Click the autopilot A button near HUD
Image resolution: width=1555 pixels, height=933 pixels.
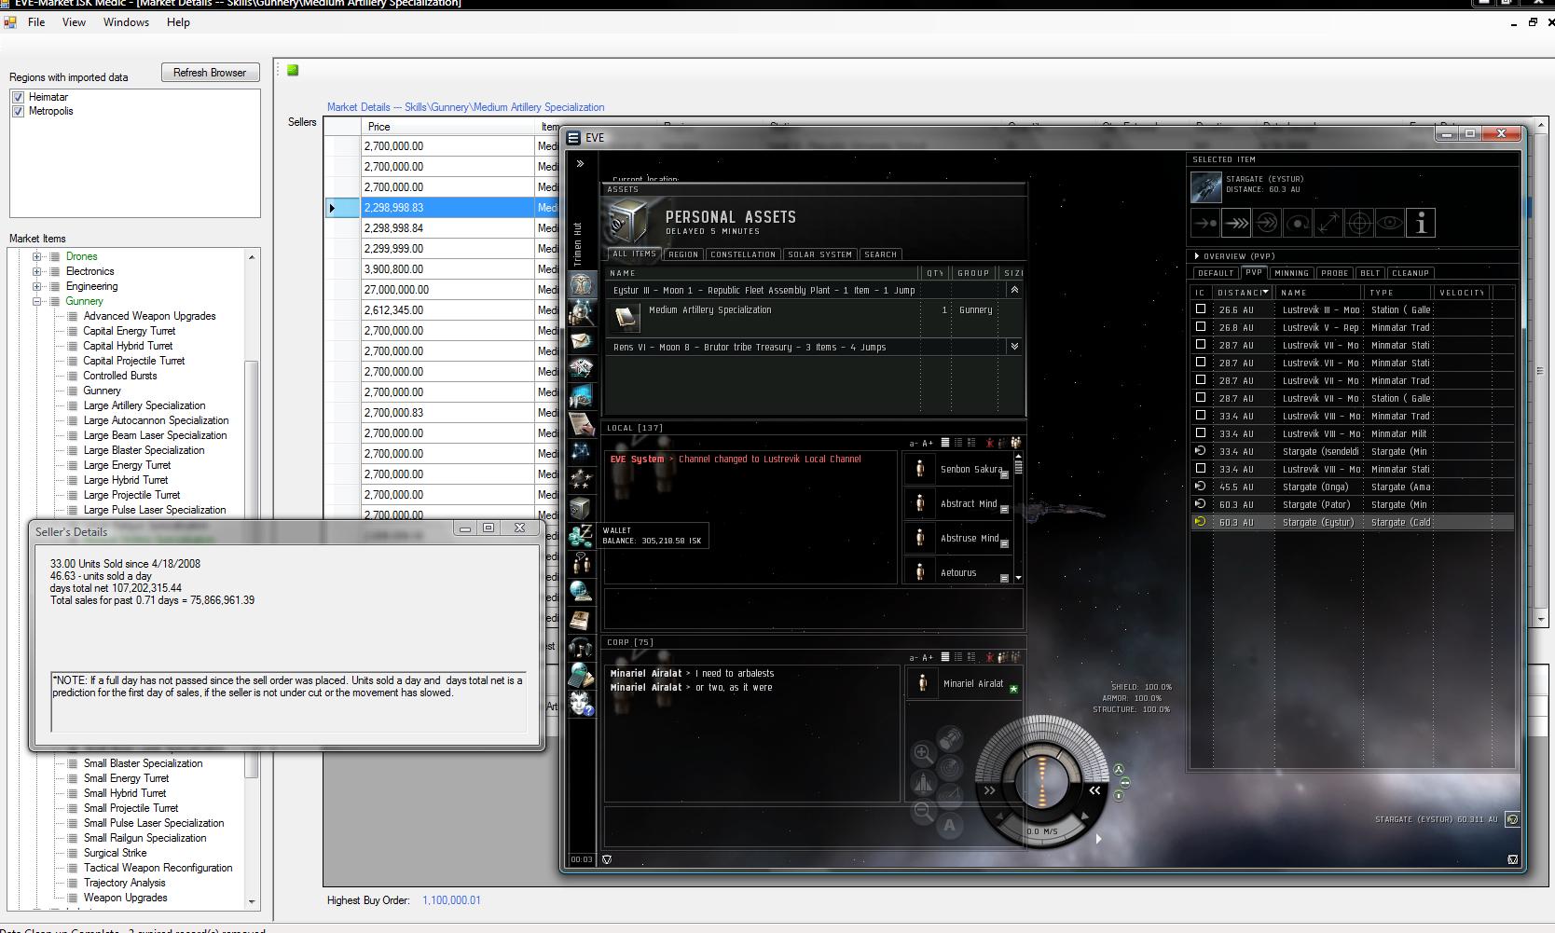coord(949,825)
